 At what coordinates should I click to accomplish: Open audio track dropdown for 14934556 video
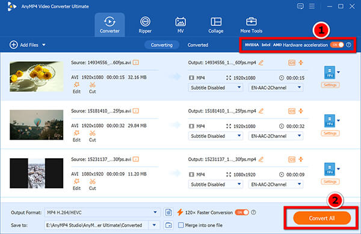[x=276, y=87]
